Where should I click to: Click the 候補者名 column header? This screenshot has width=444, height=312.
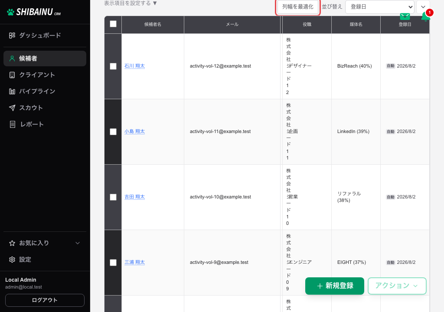tap(153, 24)
